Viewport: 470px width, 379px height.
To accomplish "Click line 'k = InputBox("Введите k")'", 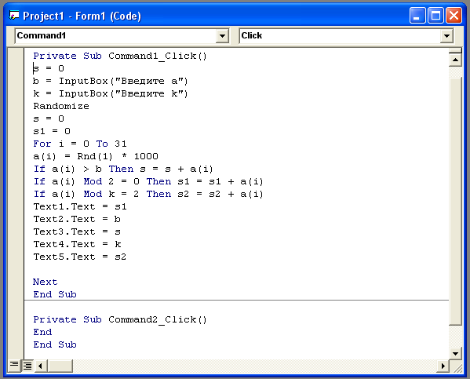I will coord(111,94).
